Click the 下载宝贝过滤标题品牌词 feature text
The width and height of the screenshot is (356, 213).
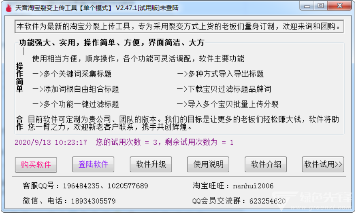point(224,89)
